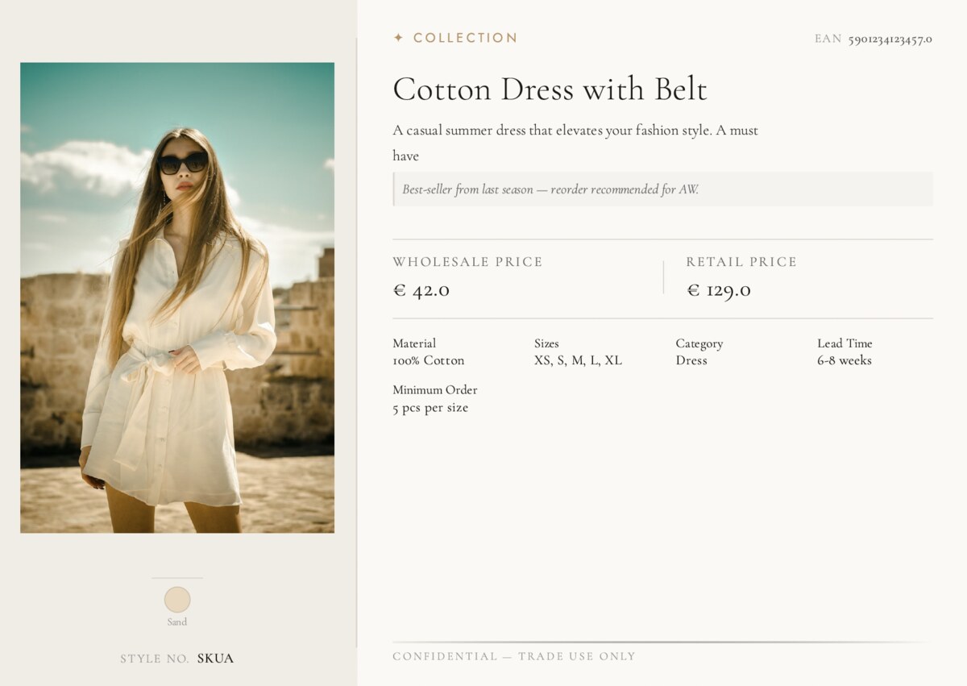Viewport: 967px width, 686px height.
Task: Select the Dress category value
Action: click(691, 360)
